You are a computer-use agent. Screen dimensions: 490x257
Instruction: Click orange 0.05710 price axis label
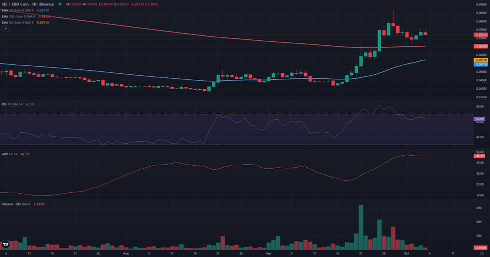480,60
